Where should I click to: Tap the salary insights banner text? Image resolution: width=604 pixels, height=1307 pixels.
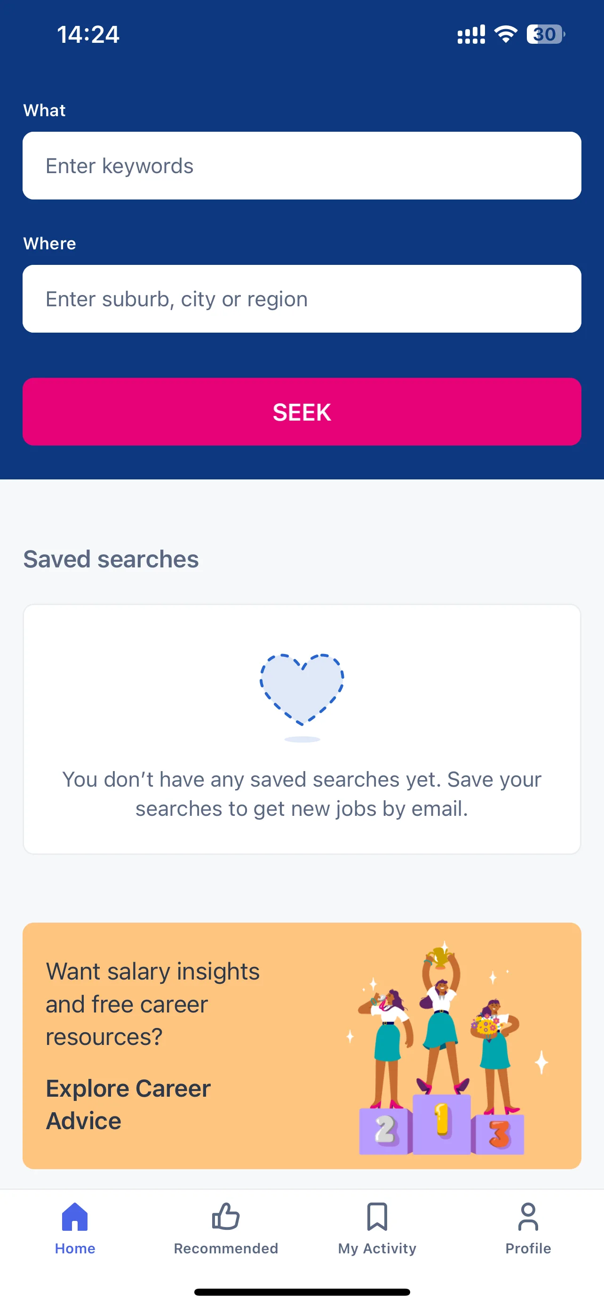(153, 1004)
